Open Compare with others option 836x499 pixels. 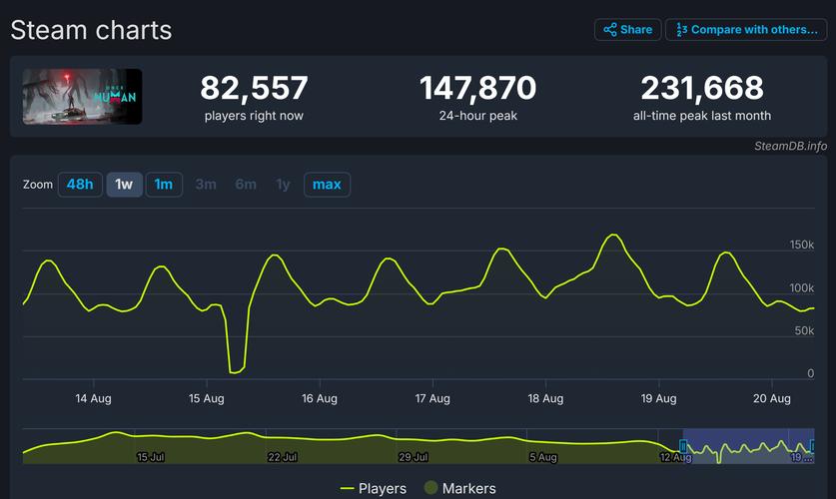tap(746, 29)
